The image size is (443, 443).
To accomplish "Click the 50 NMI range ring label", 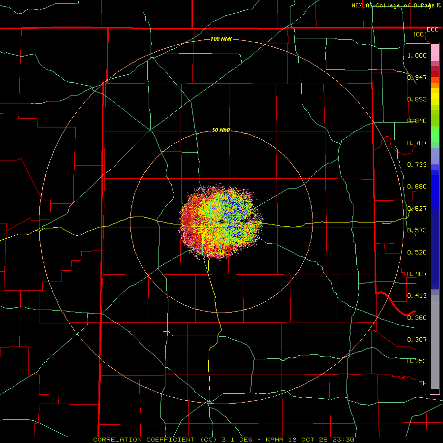I will click(x=221, y=130).
